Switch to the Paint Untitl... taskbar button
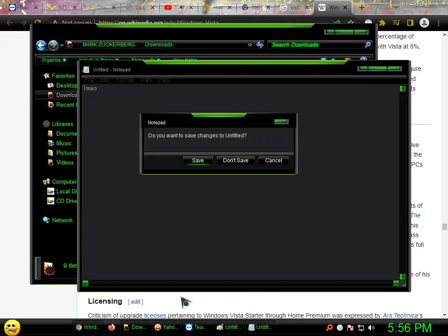Screen dimensions: 448x336 coord(228,327)
